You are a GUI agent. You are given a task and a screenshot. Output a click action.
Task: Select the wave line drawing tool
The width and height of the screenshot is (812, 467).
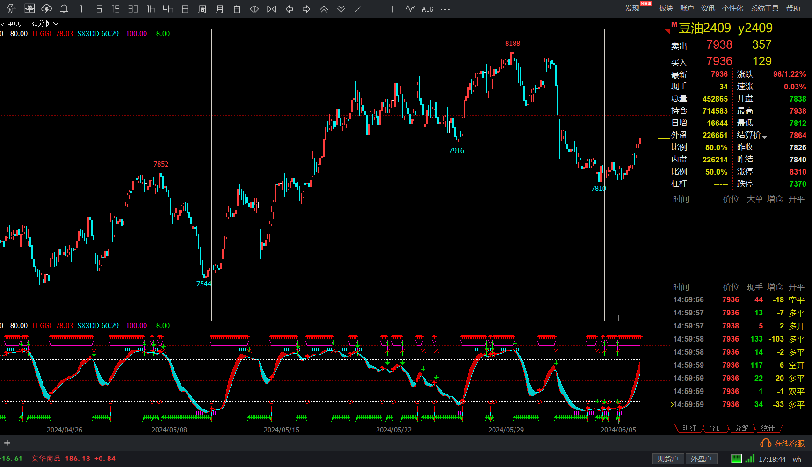pos(410,8)
